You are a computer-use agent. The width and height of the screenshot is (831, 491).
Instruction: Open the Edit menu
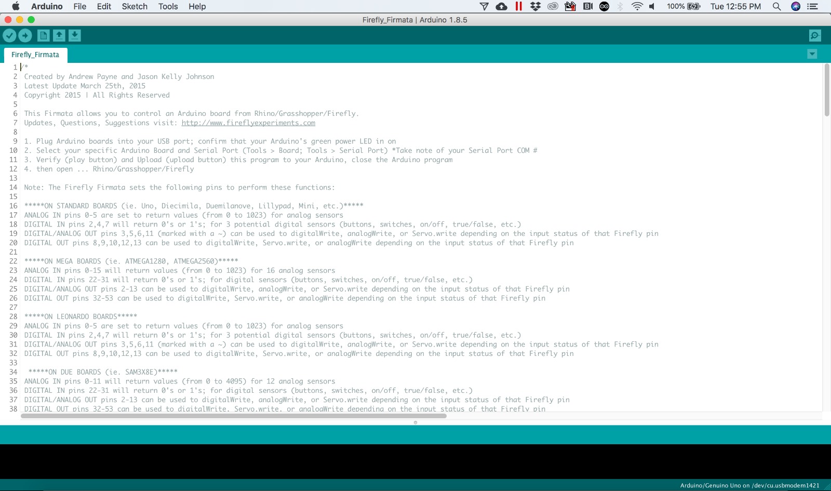[104, 6]
